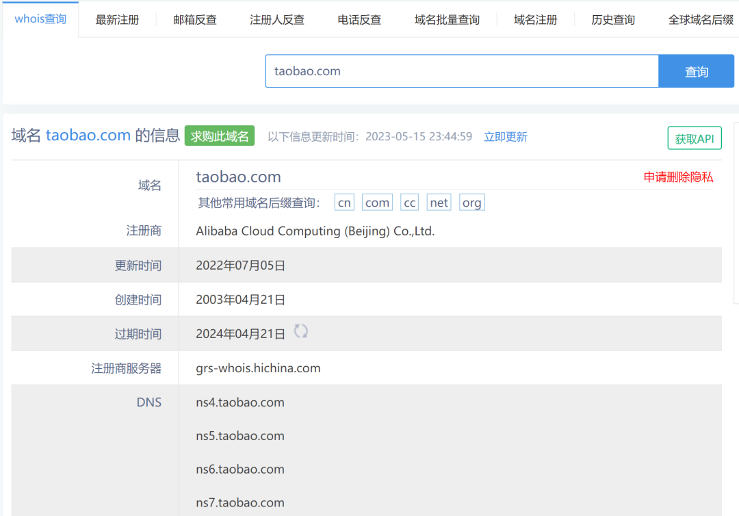Select the net domain suffix
This screenshot has height=516, width=739.
click(x=439, y=203)
